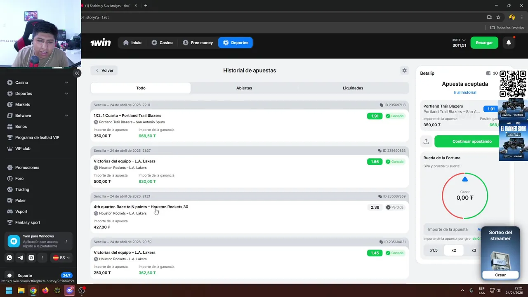Open Bonos gift icon in sidebar
Viewport: 528px width, 297px height.
[x=10, y=127]
